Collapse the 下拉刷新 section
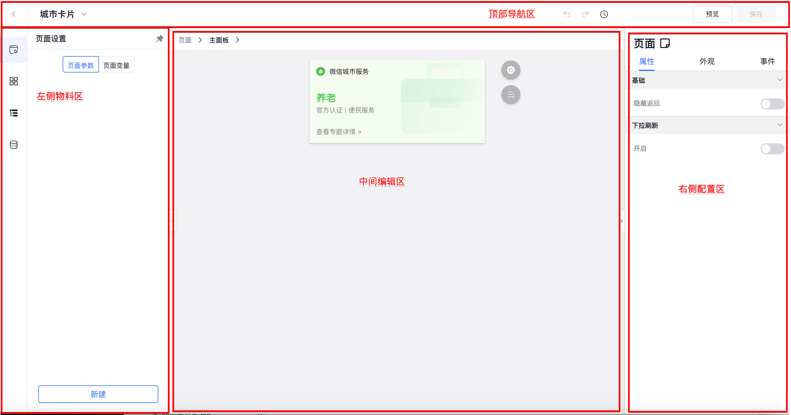Image resolution: width=791 pixels, height=415 pixels. 779,125
